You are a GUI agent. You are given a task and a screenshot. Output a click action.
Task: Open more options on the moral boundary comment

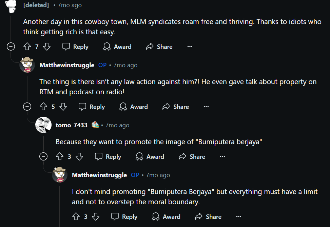pos(239,217)
